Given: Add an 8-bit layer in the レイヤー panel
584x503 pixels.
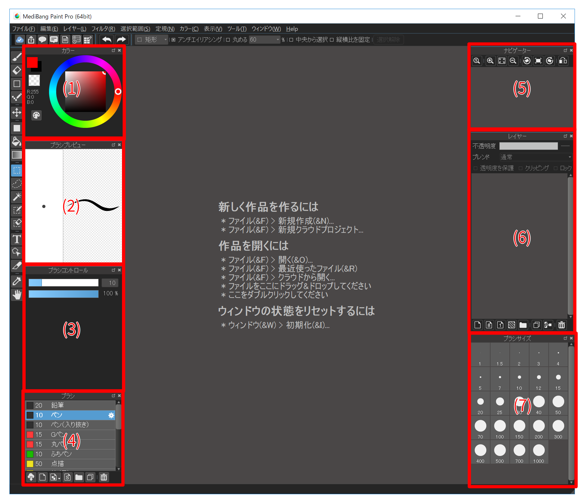Looking at the screenshot, I should (489, 325).
